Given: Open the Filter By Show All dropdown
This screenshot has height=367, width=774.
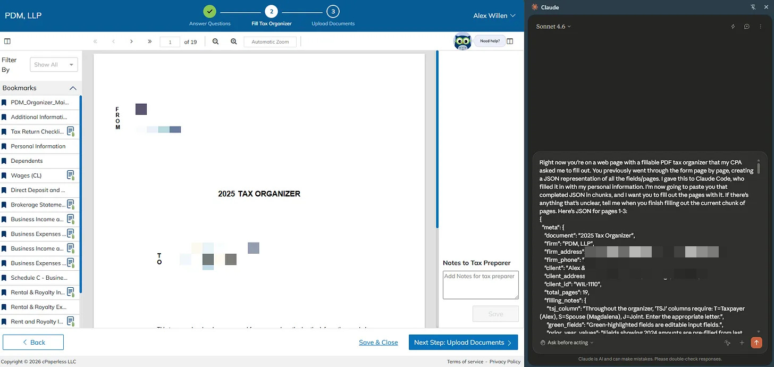Looking at the screenshot, I should [54, 64].
